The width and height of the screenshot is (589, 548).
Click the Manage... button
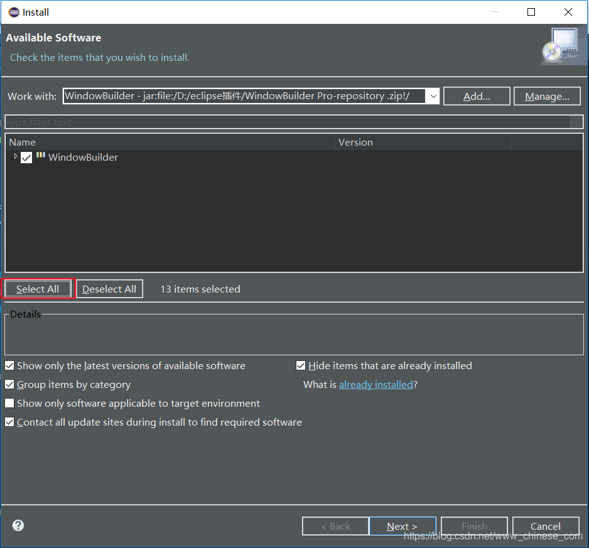pyautogui.click(x=547, y=96)
